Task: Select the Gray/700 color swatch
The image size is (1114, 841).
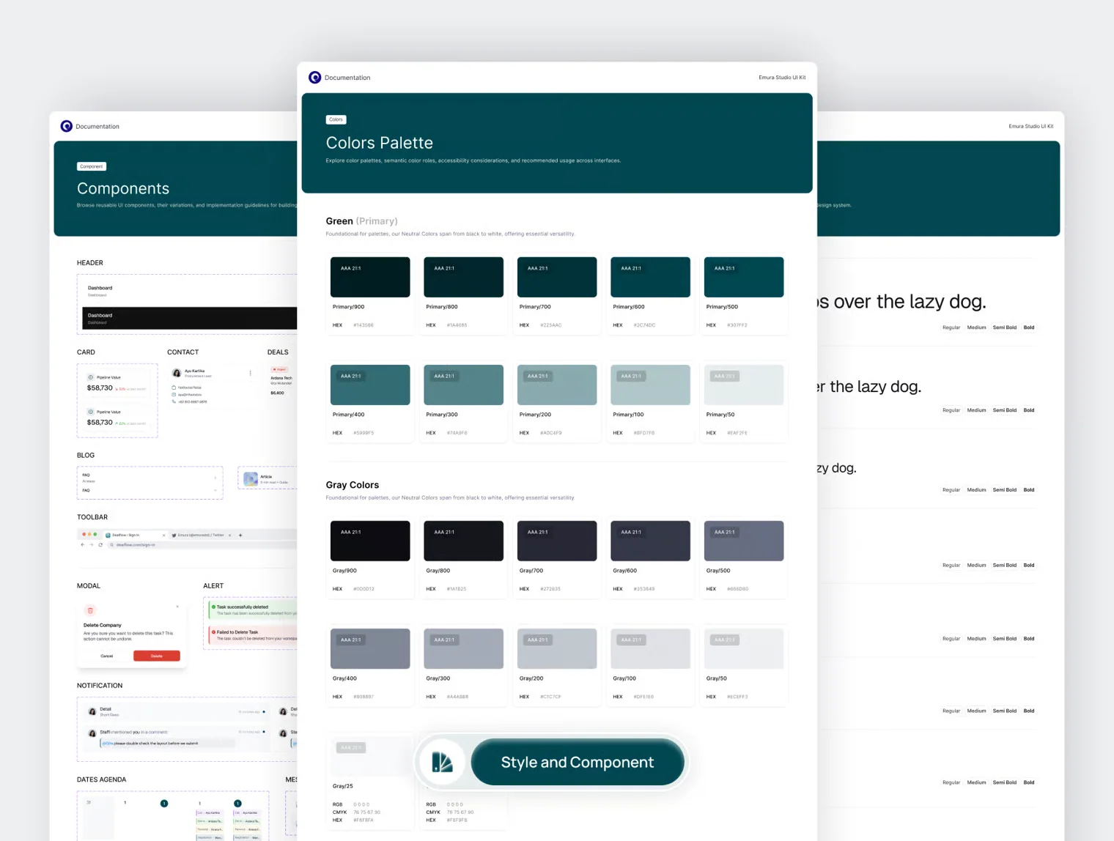Action: [557, 541]
